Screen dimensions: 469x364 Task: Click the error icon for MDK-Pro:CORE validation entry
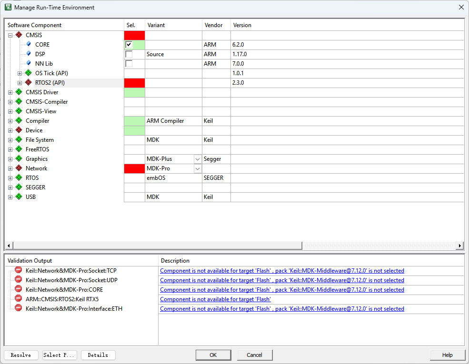[18, 289]
